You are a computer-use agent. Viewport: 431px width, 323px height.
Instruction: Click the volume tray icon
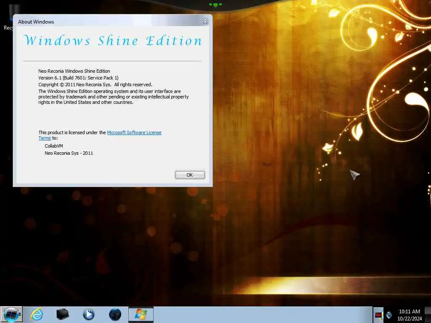pos(388,315)
